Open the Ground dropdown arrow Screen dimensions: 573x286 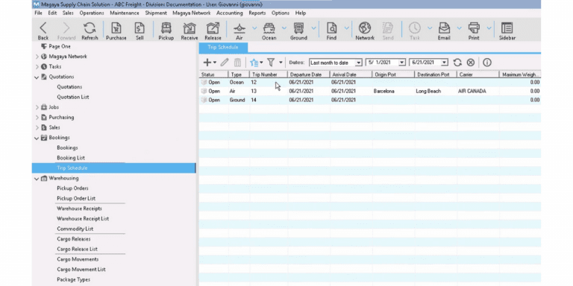coord(313,28)
